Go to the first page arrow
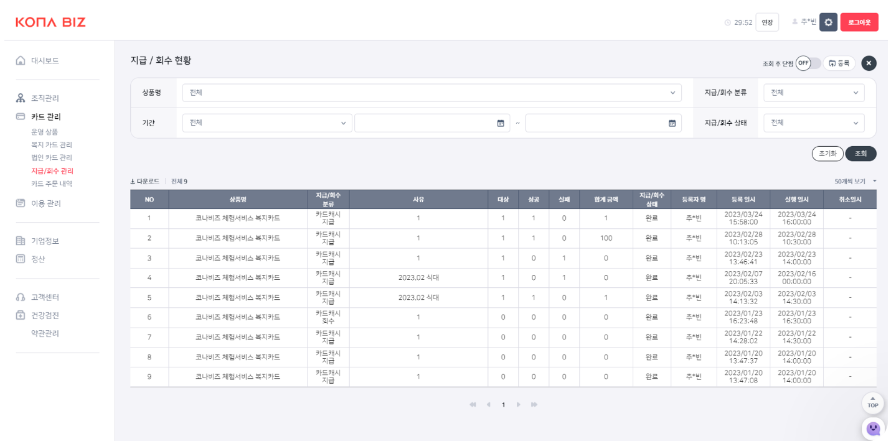The width and height of the screenshot is (891, 444). (473, 405)
